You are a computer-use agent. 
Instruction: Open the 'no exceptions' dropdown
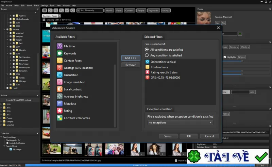(x=180, y=122)
